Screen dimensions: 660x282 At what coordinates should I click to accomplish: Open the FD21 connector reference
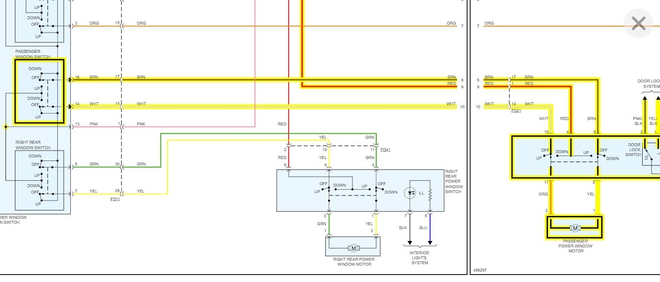click(516, 111)
